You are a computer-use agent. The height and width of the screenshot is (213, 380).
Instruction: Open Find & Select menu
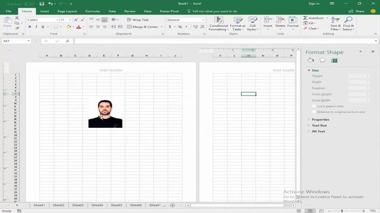tap(349, 24)
